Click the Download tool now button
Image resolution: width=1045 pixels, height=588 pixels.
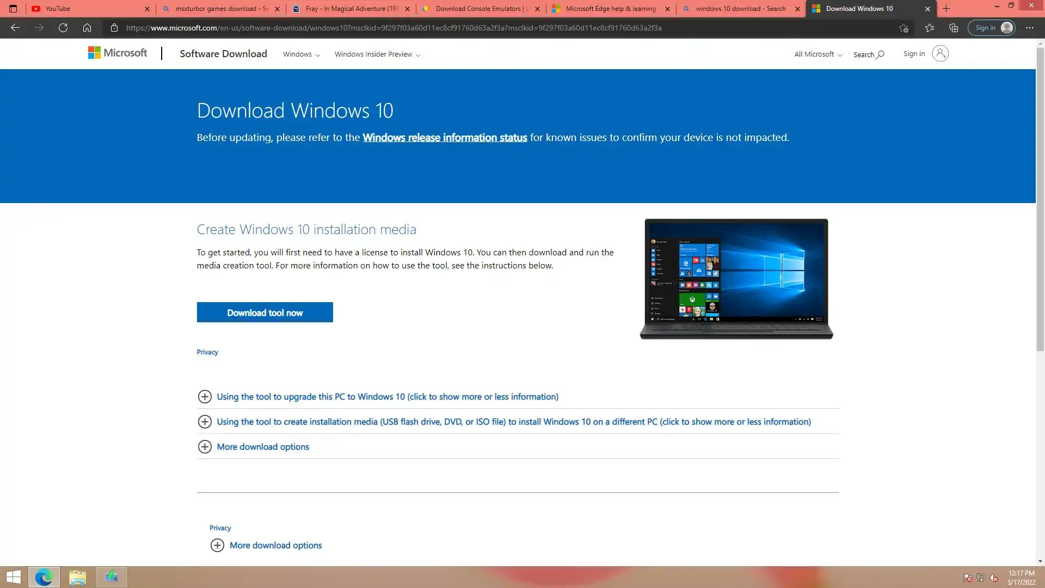click(265, 313)
